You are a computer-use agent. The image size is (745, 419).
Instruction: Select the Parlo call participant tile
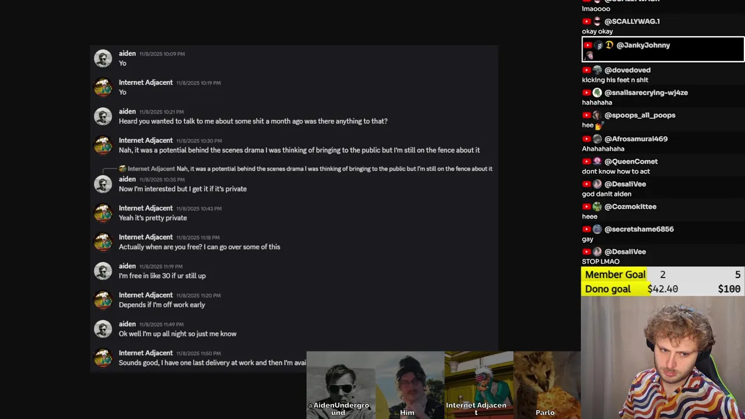pos(547,385)
